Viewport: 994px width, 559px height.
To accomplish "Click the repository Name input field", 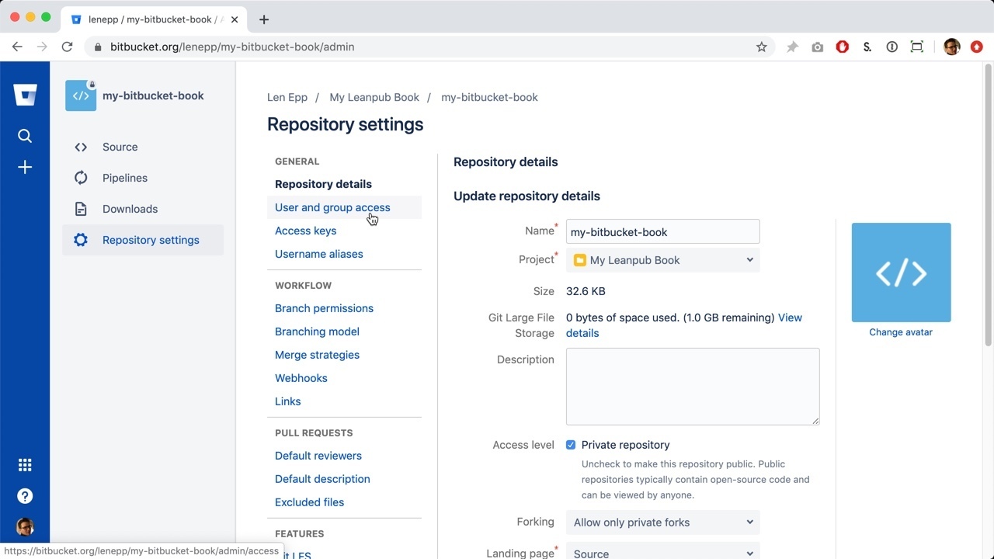I will click(x=663, y=232).
